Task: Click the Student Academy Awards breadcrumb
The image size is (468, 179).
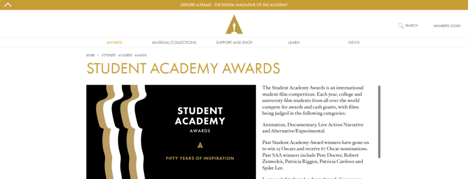Action: [x=124, y=55]
